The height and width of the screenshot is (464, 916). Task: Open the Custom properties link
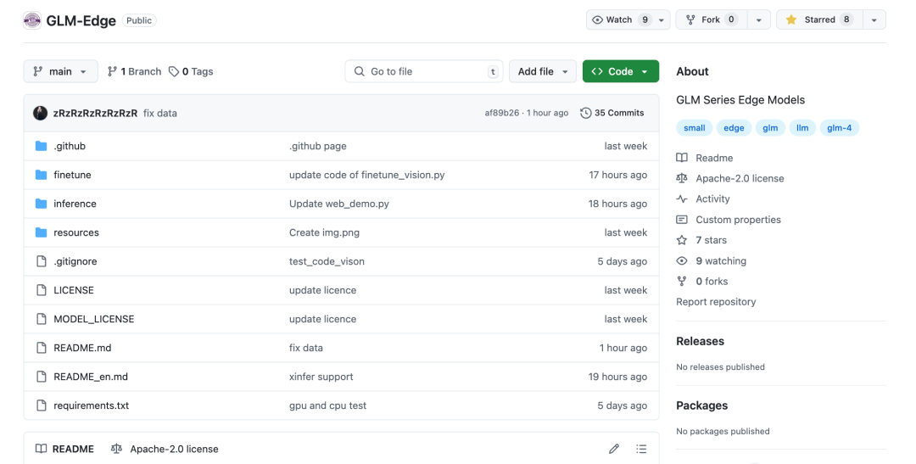pyautogui.click(x=738, y=220)
